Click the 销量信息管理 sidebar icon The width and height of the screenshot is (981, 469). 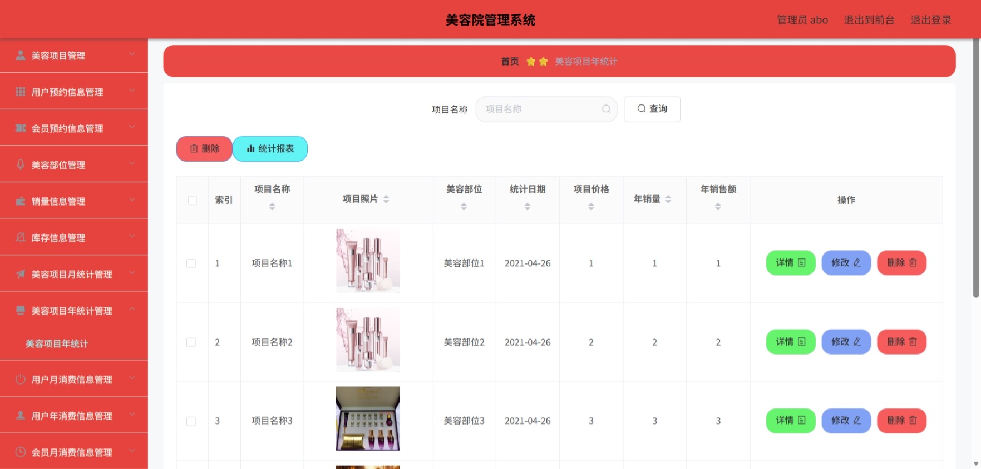21,201
